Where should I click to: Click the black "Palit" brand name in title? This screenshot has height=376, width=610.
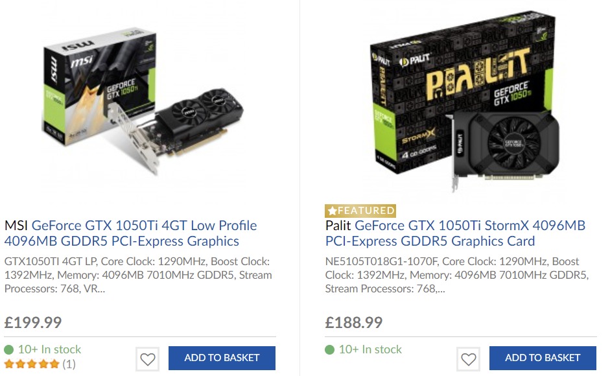pos(338,226)
